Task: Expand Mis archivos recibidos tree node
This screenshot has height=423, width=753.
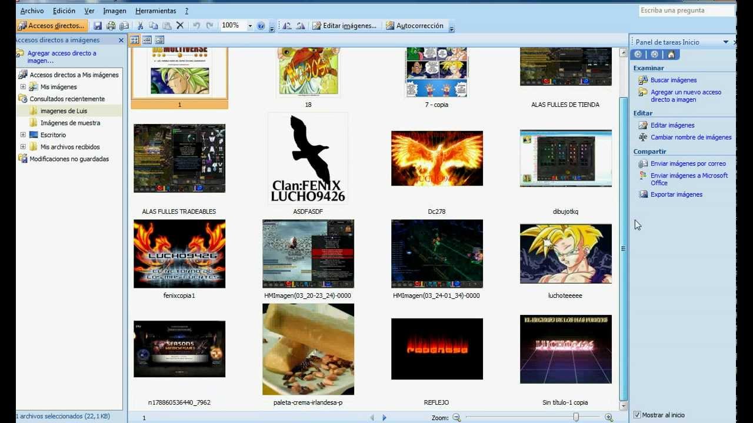Action: [23, 147]
